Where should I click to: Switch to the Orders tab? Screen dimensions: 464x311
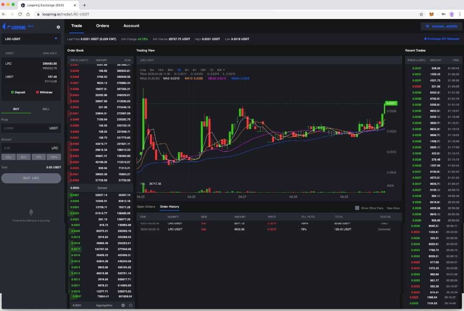pos(103,26)
